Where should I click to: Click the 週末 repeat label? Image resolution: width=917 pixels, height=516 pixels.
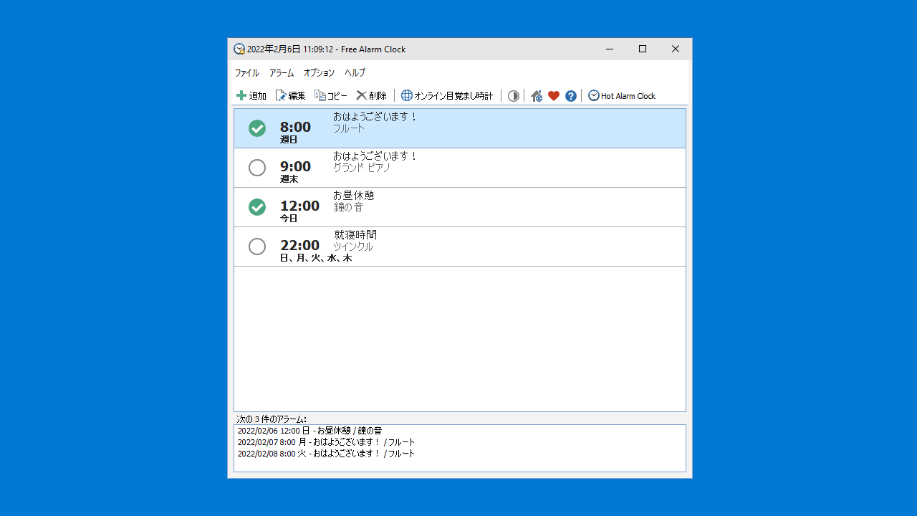pos(289,179)
